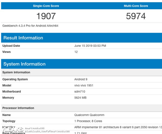Click the blue System Information section header
Image resolution: width=162 pixels, height=134 pixels.
click(x=81, y=64)
